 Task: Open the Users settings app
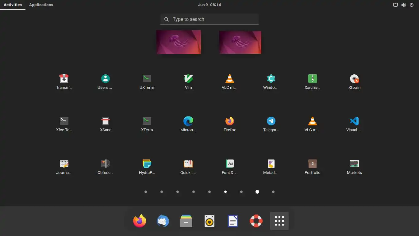[x=105, y=81]
